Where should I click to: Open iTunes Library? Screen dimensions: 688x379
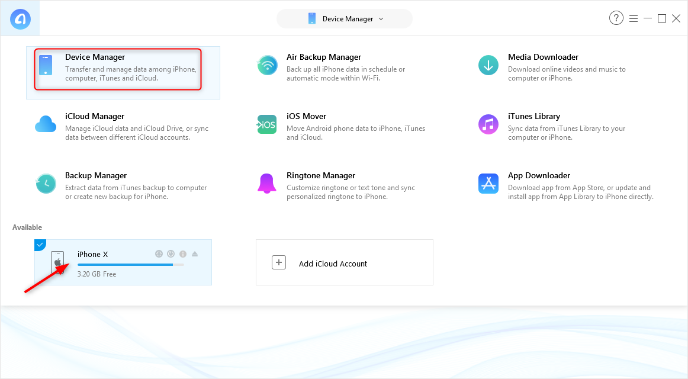534,116
